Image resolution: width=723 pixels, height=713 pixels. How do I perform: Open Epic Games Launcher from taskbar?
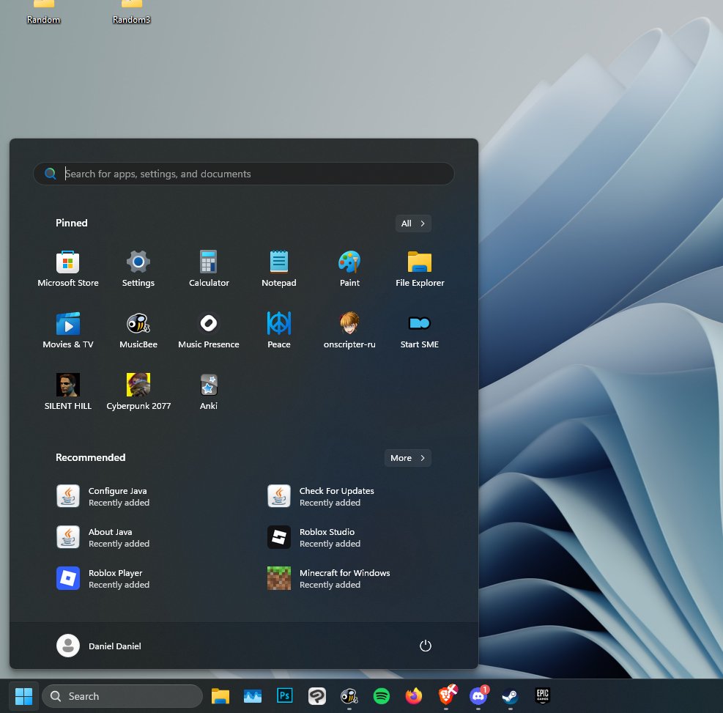543,695
